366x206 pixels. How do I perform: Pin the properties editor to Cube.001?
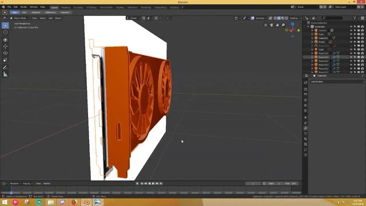coord(363,76)
